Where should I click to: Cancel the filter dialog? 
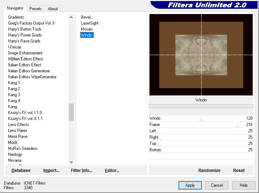(217, 185)
